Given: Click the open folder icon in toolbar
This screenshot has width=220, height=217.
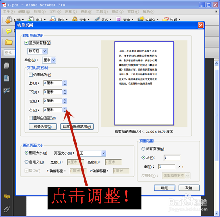Looking at the screenshot, I should coord(9,42).
